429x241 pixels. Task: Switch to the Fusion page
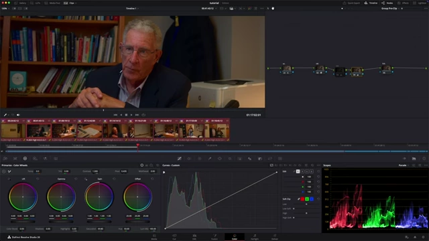coord(214,237)
